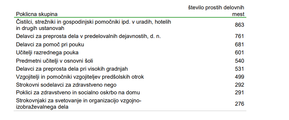Select 'Delavci za preprosta dela pri visokih gradnjah'

[x=72, y=69]
